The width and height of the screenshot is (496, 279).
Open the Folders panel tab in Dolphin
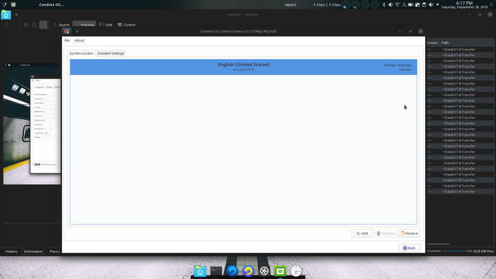[x=11, y=251]
